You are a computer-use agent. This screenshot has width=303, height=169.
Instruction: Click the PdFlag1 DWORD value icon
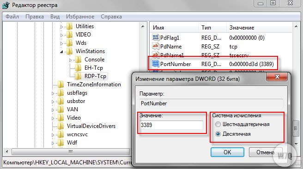(156, 37)
